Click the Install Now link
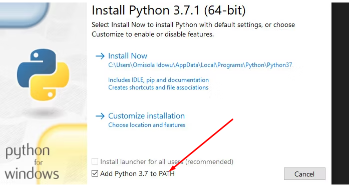 (x=128, y=55)
